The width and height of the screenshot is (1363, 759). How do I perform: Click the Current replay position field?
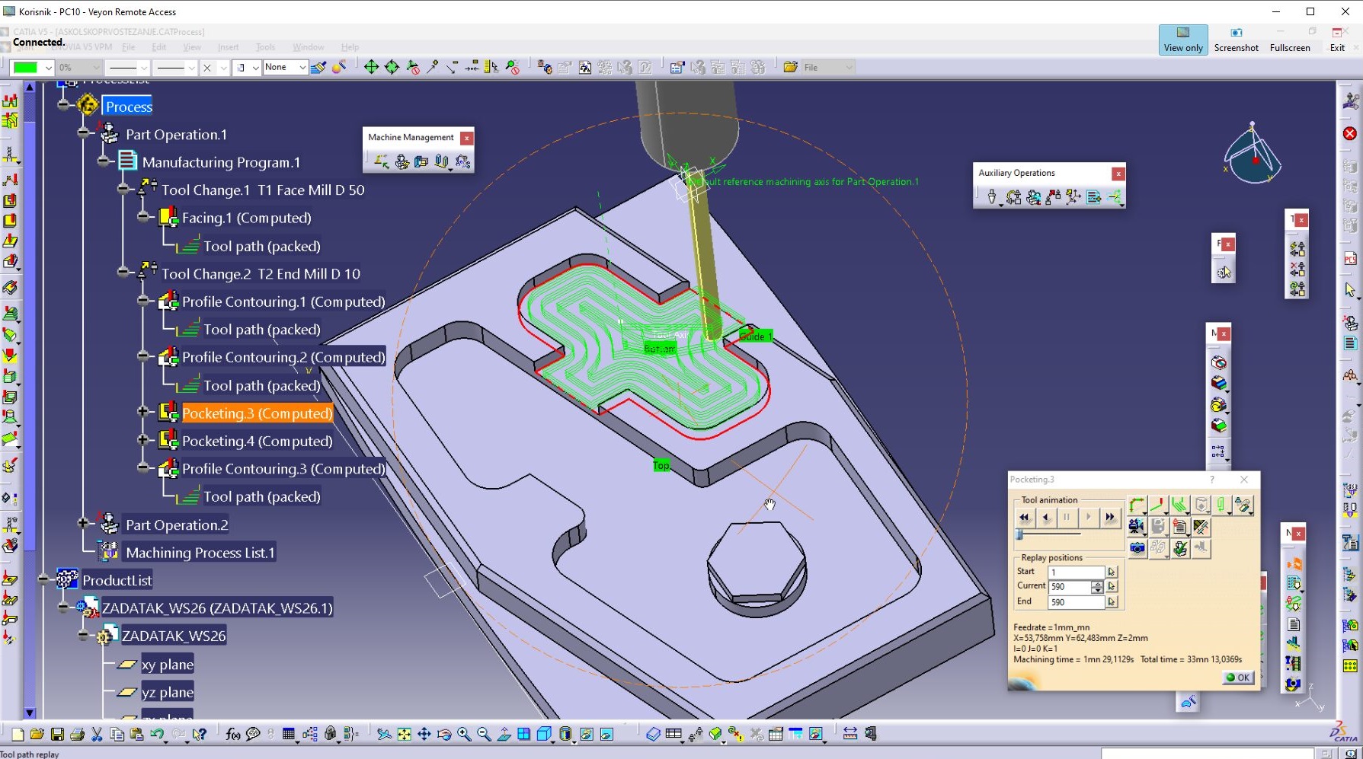(1070, 587)
